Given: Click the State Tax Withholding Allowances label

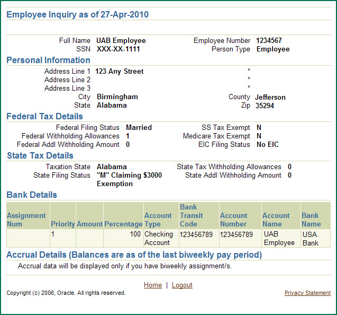Looking at the screenshot, I should coord(229,167).
